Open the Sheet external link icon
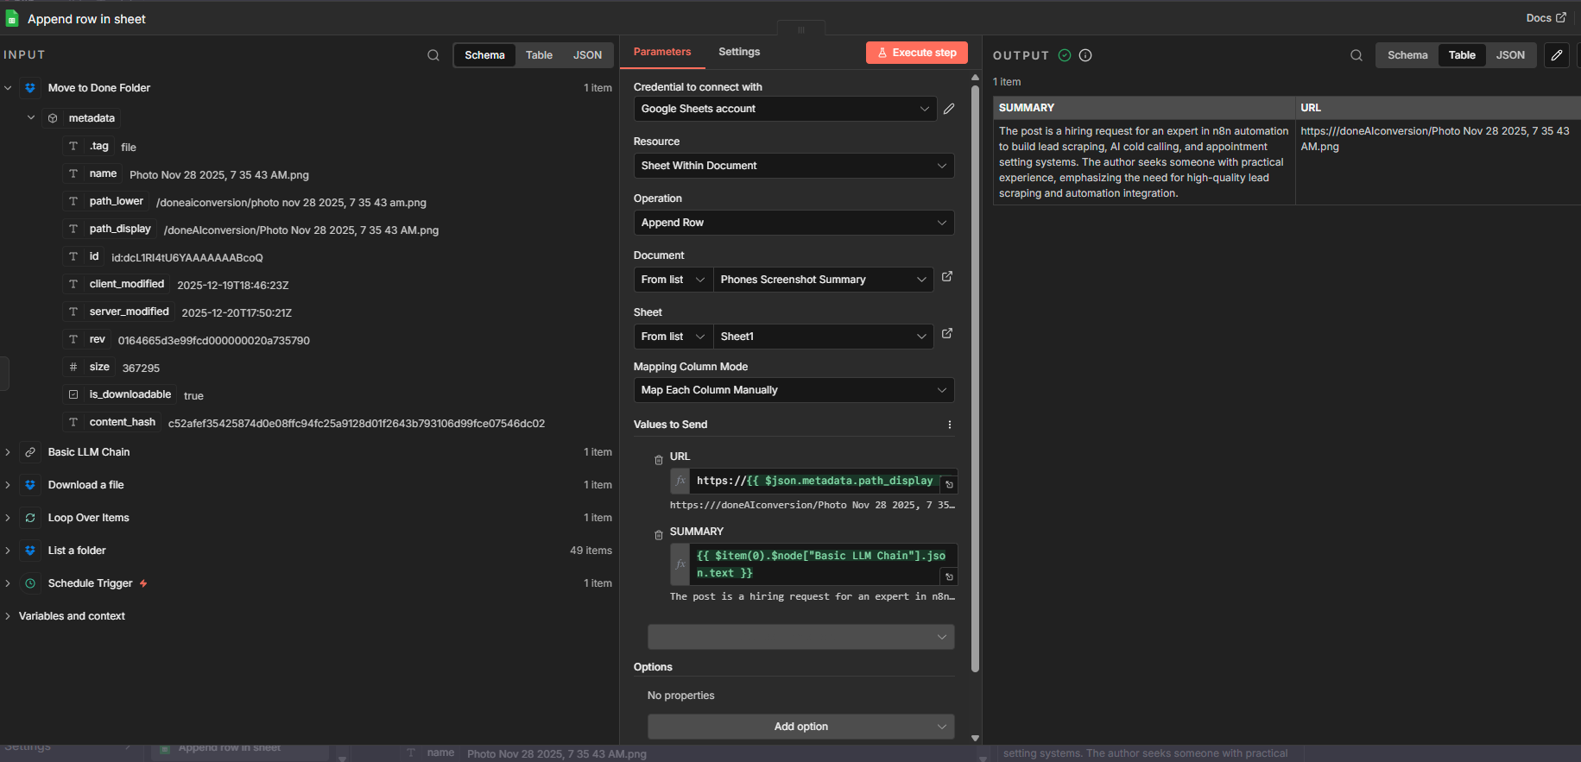The image size is (1581, 762). click(x=947, y=334)
